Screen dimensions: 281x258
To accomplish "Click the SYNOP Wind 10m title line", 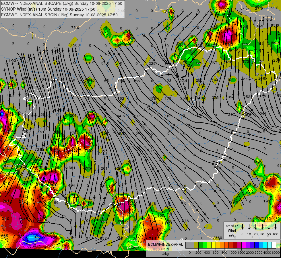I will tap(48, 9).
